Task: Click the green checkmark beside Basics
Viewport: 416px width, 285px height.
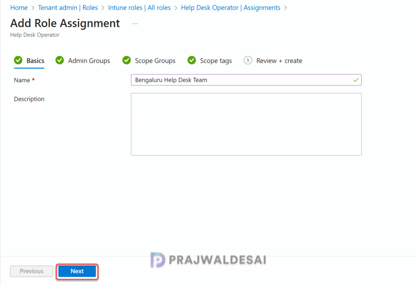Action: [18, 60]
